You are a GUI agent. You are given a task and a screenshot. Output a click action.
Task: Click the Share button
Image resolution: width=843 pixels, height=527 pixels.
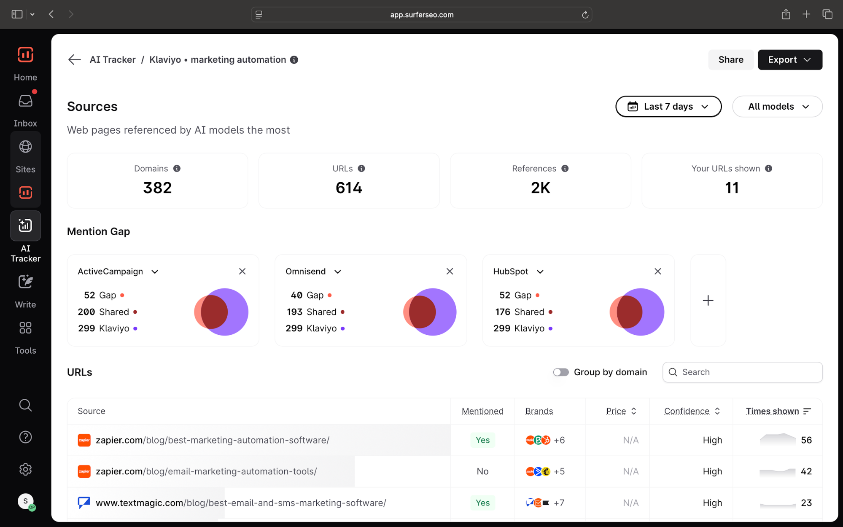click(730, 60)
